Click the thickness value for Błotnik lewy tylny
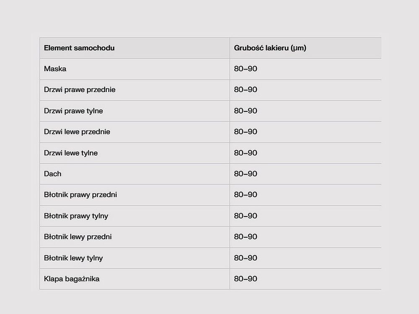The width and height of the screenshot is (419, 314). (245, 258)
